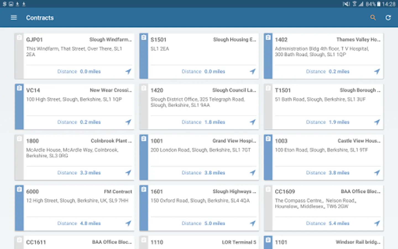The height and width of the screenshot is (249, 398).
Task: Tap navigation arrow on CC1609 card
Action: coord(377,223)
